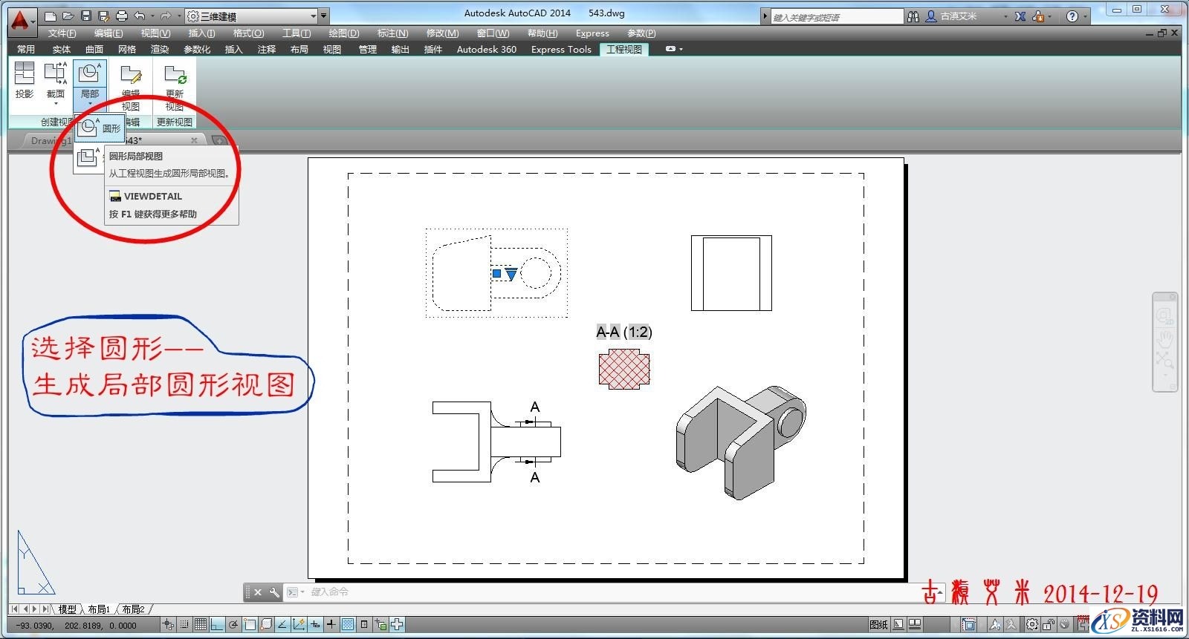Open the 格式(O) menu
The height and width of the screenshot is (639, 1189).
[x=248, y=33]
